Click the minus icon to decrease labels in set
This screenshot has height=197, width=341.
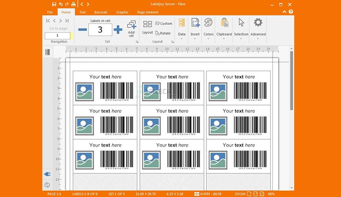[x=82, y=30]
